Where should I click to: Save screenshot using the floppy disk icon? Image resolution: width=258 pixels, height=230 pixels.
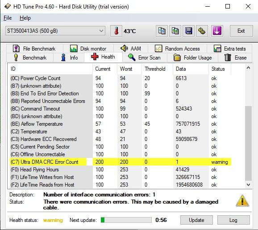pyautogui.click(x=188, y=31)
